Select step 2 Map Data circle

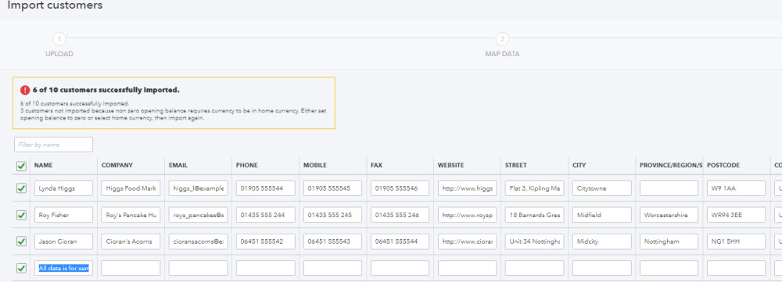pyautogui.click(x=502, y=39)
